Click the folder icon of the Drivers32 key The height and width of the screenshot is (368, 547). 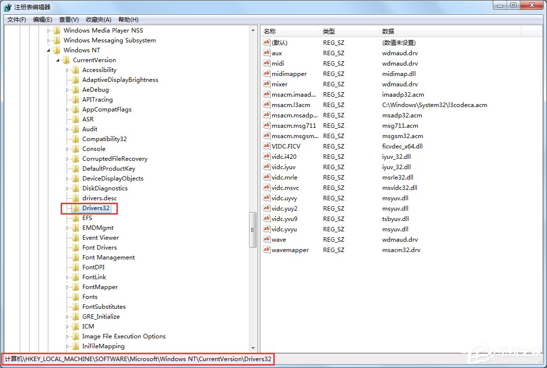coord(75,208)
